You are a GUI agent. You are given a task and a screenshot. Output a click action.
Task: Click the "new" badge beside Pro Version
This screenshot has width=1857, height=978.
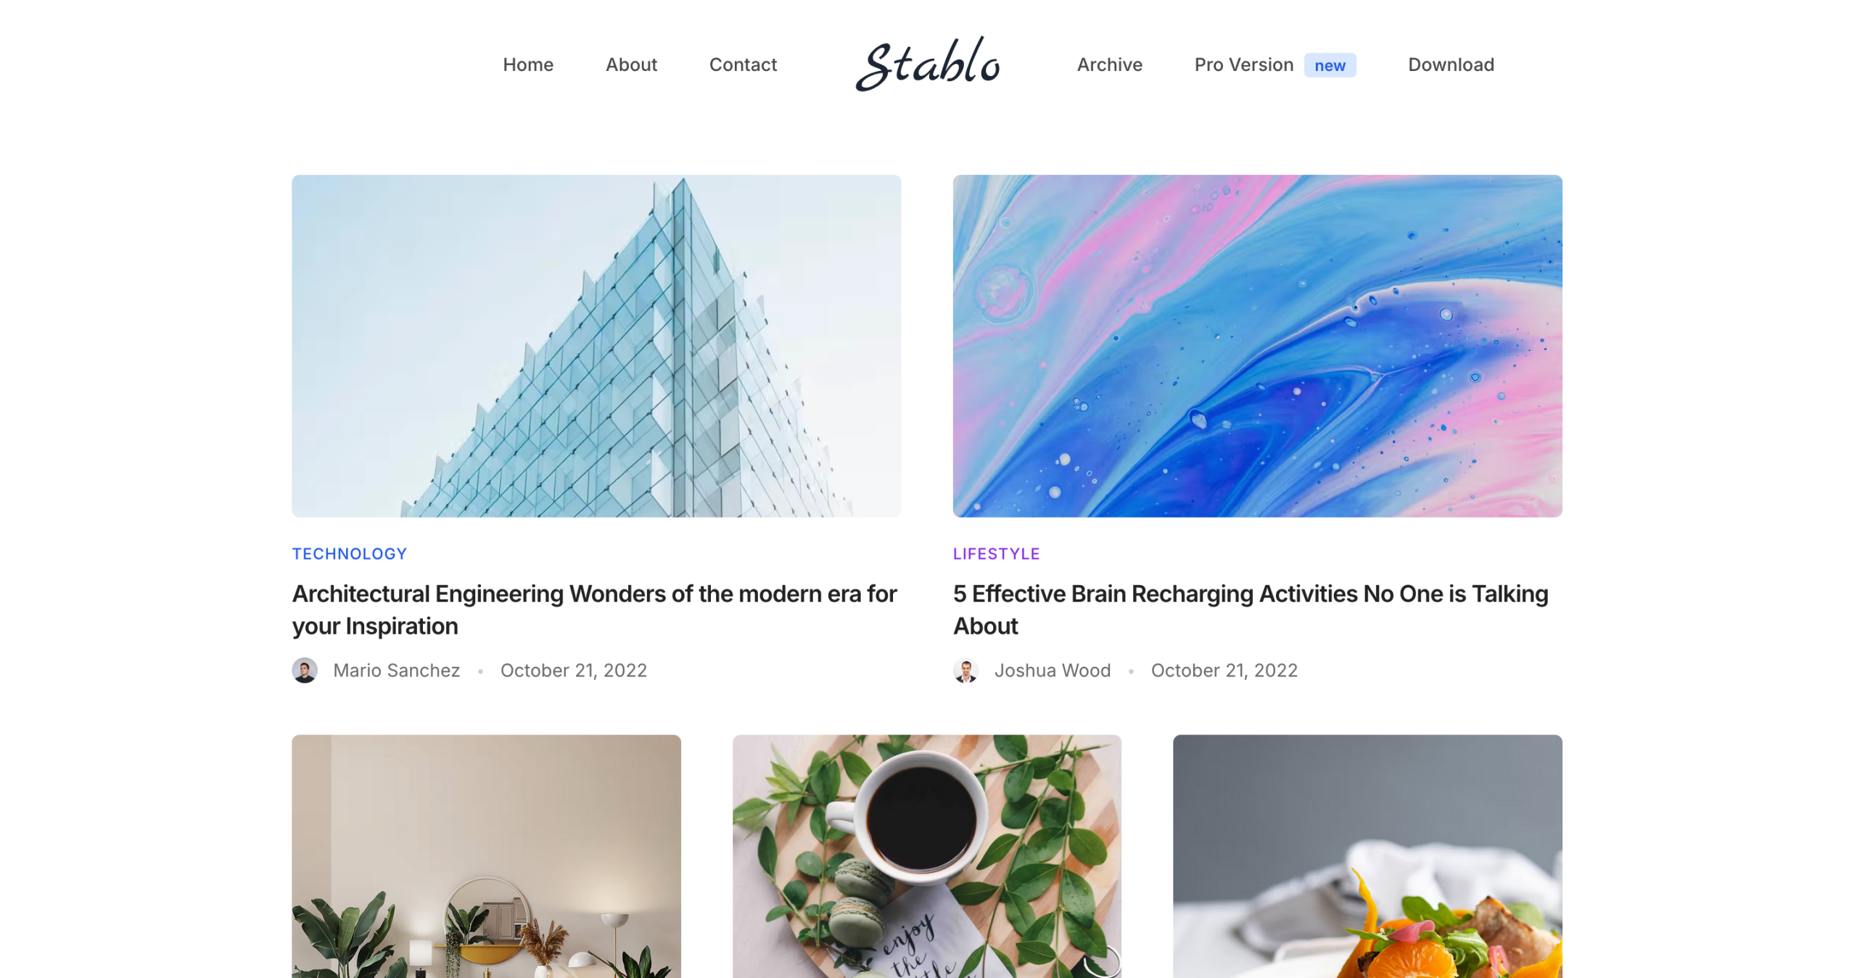tap(1330, 65)
